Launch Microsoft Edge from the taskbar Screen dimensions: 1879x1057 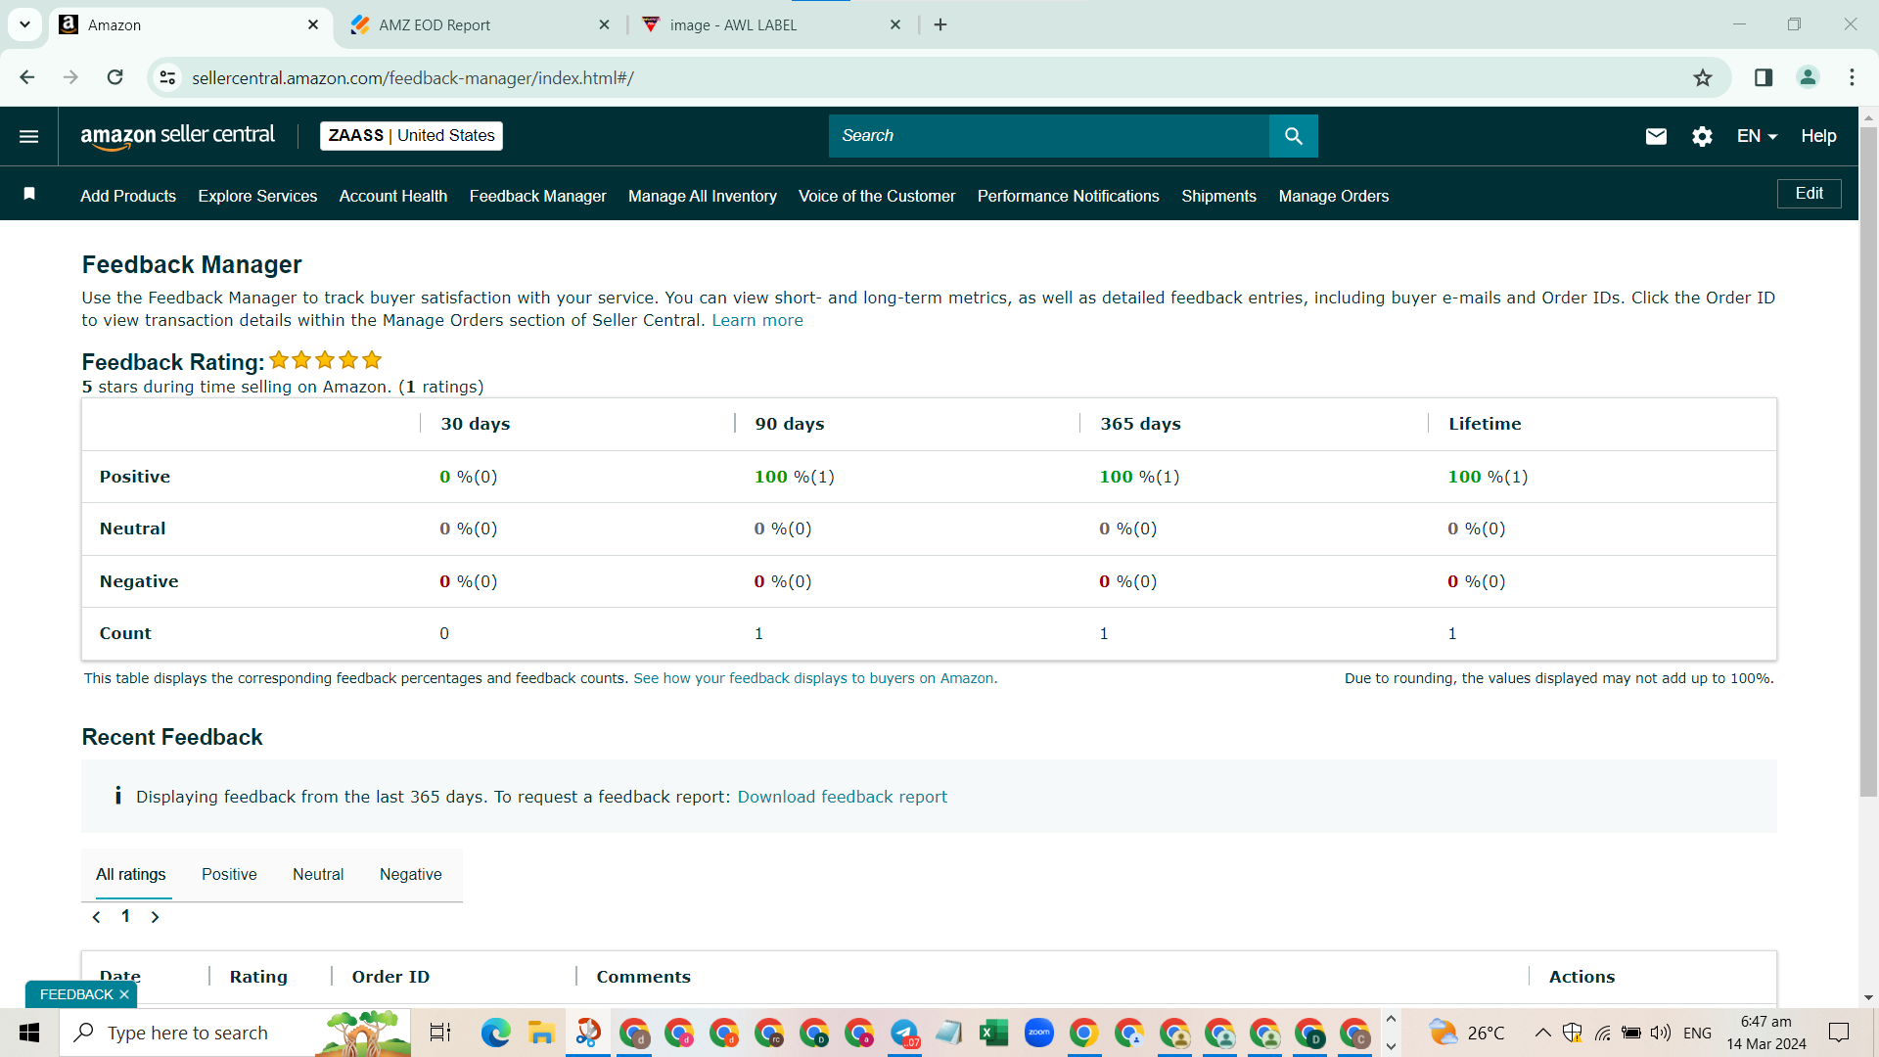(x=495, y=1033)
